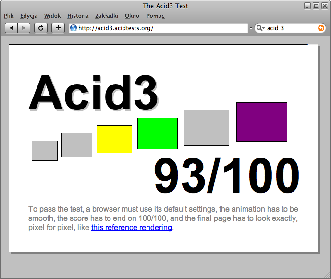Add bookmark with the plus button
Image resolution: width=331 pixels, height=279 pixels.
[x=58, y=28]
